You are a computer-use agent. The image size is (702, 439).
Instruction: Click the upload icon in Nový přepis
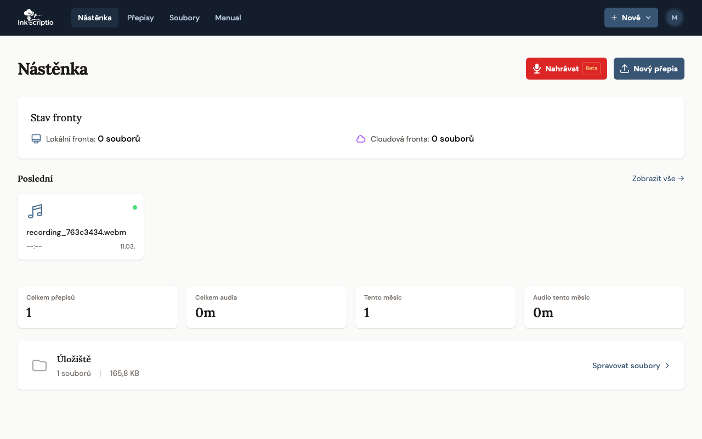pyautogui.click(x=624, y=69)
